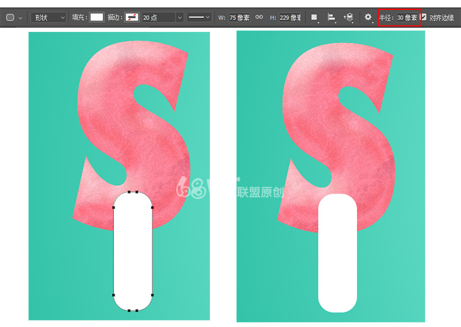Toggle the link width and height icon
Viewport: 461px width, 327px height.
[x=259, y=17]
